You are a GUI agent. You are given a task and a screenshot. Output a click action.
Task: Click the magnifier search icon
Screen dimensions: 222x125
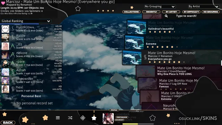coord(166,16)
